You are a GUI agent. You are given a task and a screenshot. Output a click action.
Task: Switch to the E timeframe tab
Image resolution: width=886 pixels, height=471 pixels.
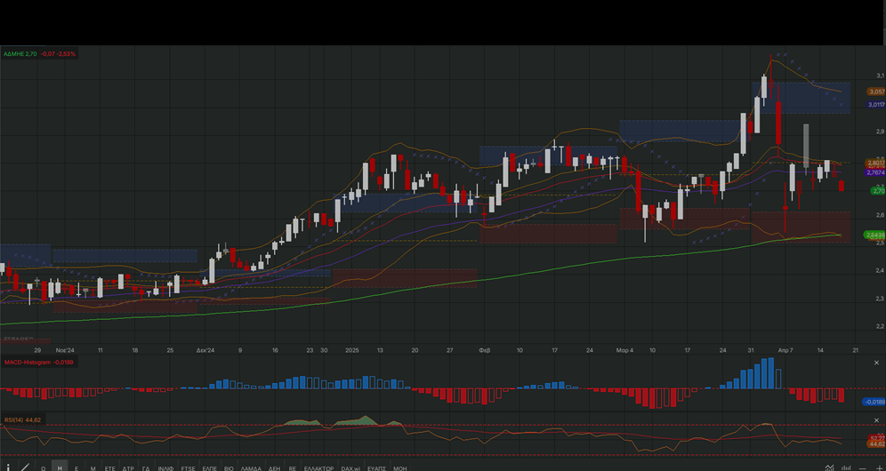click(77, 468)
